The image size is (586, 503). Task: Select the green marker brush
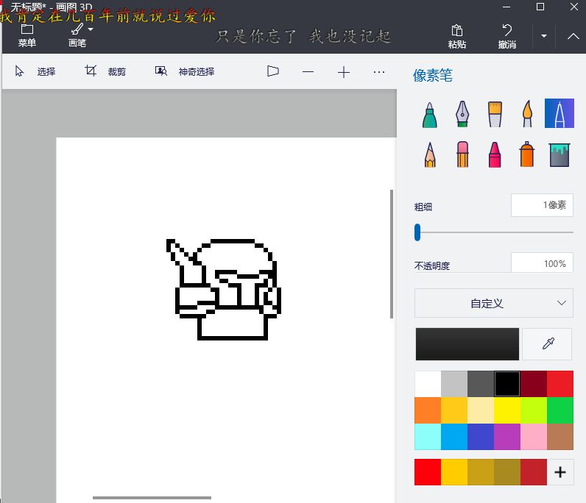tap(430, 115)
